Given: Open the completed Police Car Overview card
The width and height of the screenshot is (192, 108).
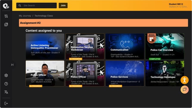Looking at the screenshot, I should [x=165, y=46].
